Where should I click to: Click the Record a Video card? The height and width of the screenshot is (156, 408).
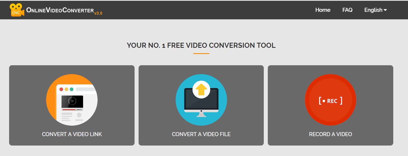pyautogui.click(x=331, y=105)
